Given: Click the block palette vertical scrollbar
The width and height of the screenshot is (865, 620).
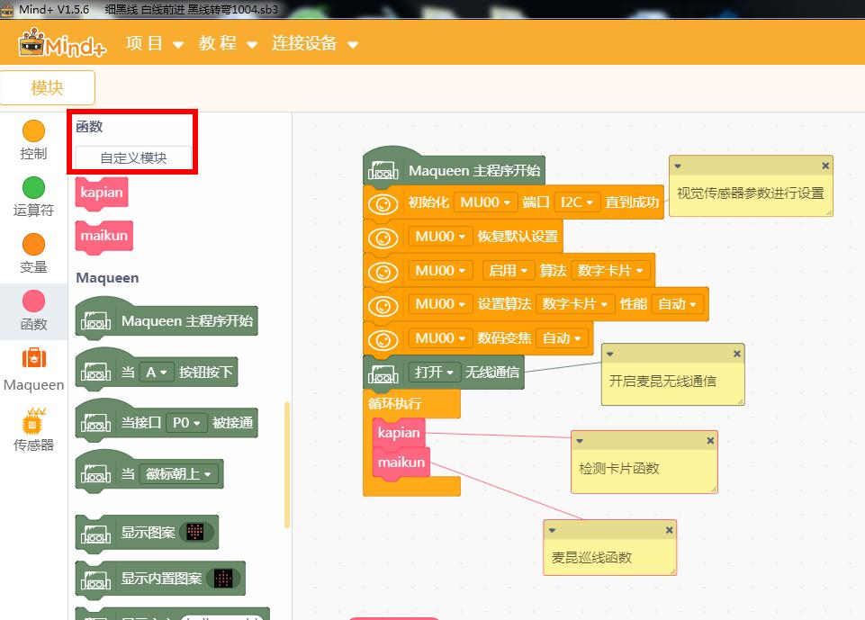Looking at the screenshot, I should coord(287,465).
